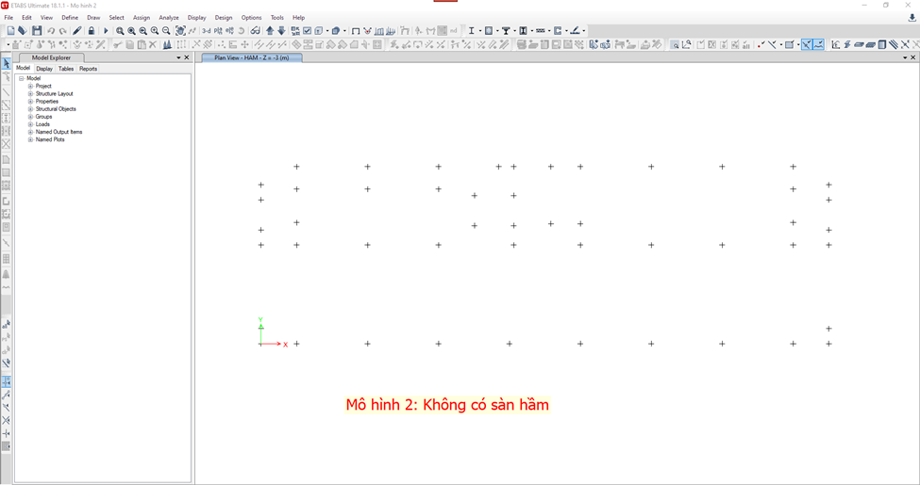Open the Analyze menu
Image resolution: width=920 pixels, height=485 pixels.
point(168,18)
